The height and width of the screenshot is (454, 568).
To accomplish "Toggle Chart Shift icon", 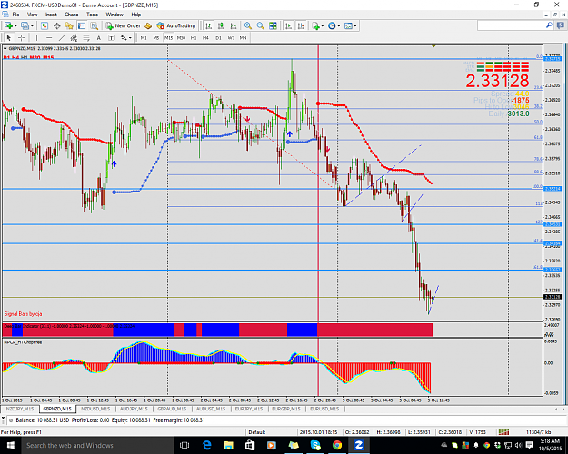I will (x=301, y=25).
